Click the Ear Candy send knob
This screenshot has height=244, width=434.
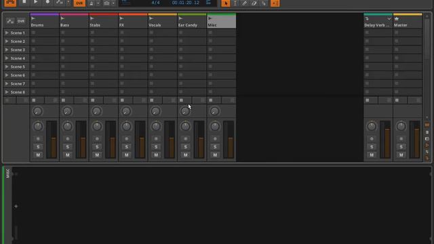pyautogui.click(x=185, y=111)
